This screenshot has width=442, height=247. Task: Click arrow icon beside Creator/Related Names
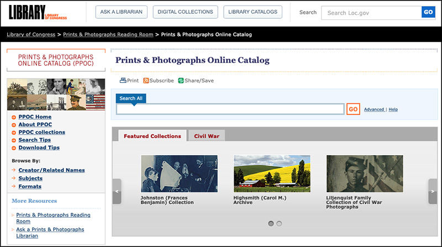tap(13, 170)
